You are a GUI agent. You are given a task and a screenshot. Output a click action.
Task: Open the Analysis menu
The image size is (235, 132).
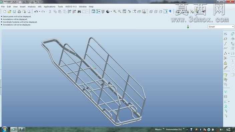tap(31, 7)
